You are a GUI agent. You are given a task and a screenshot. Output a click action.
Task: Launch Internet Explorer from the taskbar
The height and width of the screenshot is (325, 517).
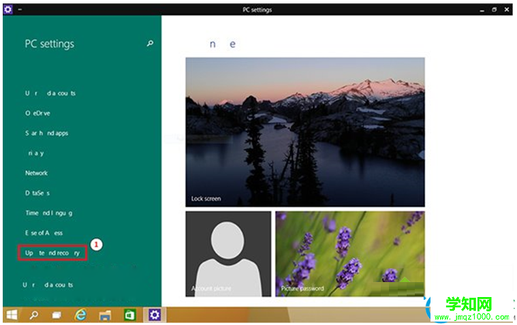pos(81,315)
